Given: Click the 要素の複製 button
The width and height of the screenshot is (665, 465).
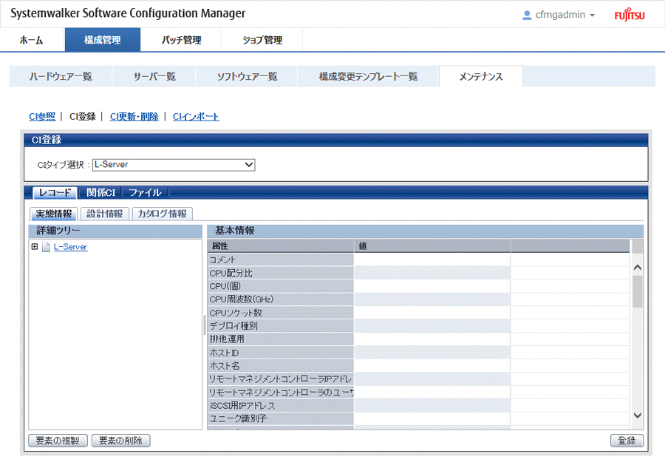Looking at the screenshot, I should [x=58, y=441].
